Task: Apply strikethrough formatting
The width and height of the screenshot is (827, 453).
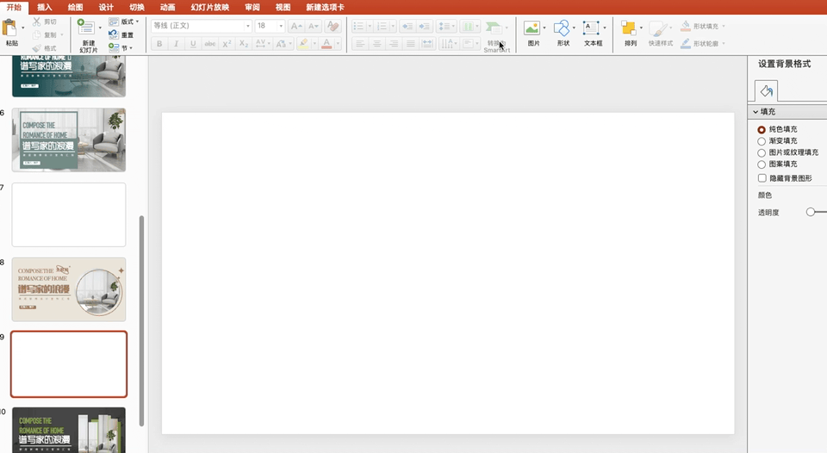Action: (210, 44)
